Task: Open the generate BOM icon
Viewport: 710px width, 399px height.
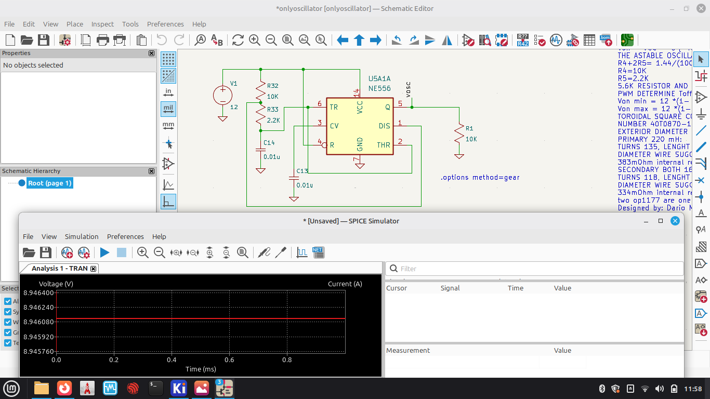Action: (606, 40)
